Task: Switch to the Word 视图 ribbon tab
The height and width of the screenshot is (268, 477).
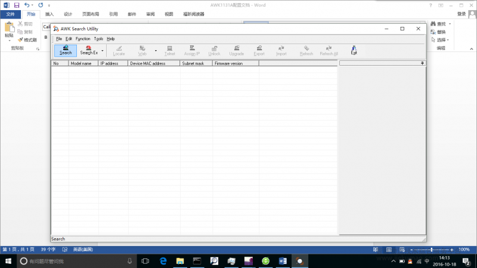Action: (169, 14)
